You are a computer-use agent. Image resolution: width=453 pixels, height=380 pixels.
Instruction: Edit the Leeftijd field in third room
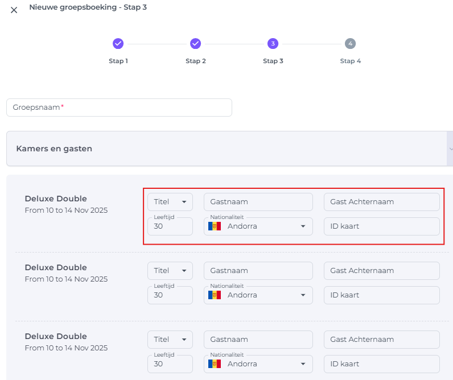pyautogui.click(x=170, y=364)
